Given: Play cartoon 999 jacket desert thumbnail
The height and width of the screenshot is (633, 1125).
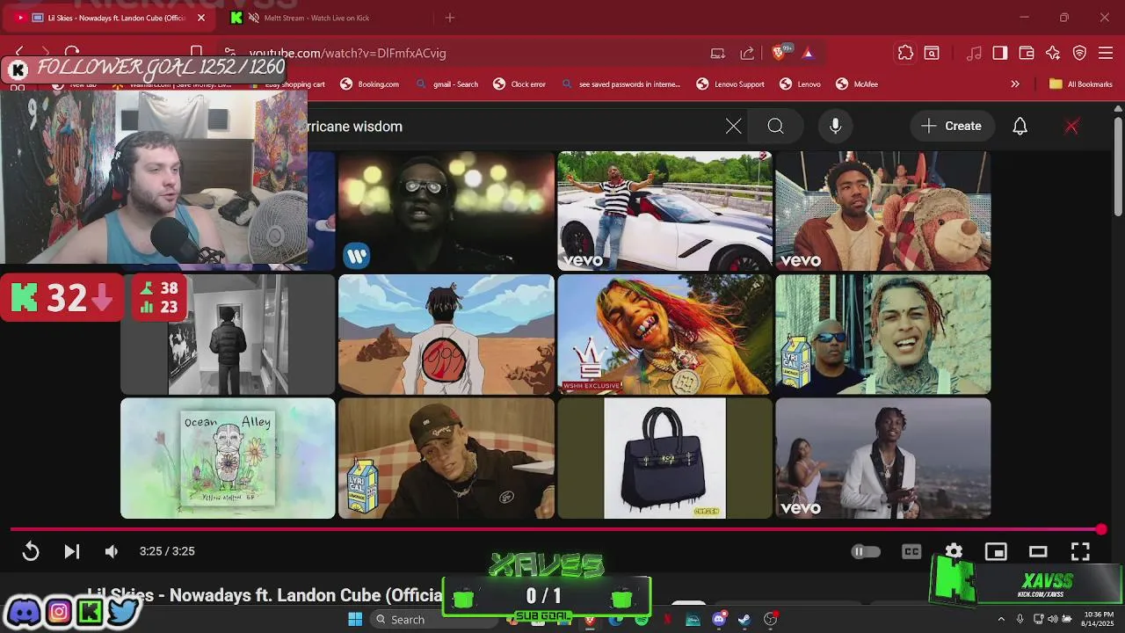Looking at the screenshot, I should 446,334.
